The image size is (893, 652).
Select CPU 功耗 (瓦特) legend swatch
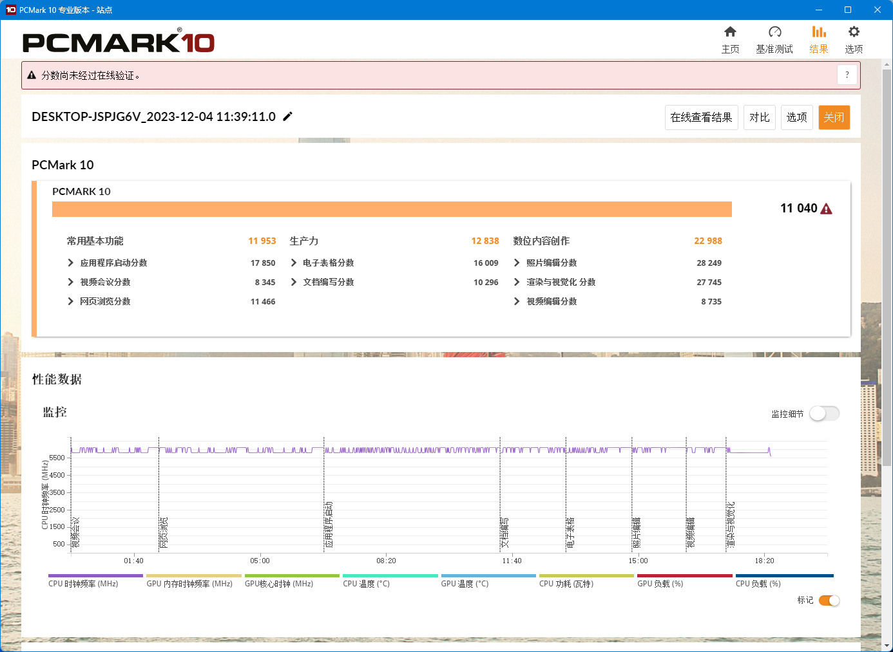(586, 575)
